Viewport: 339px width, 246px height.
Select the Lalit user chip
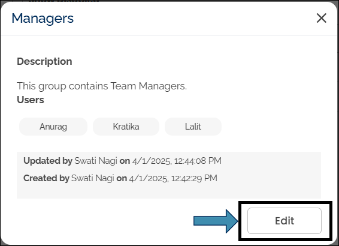[193, 127]
